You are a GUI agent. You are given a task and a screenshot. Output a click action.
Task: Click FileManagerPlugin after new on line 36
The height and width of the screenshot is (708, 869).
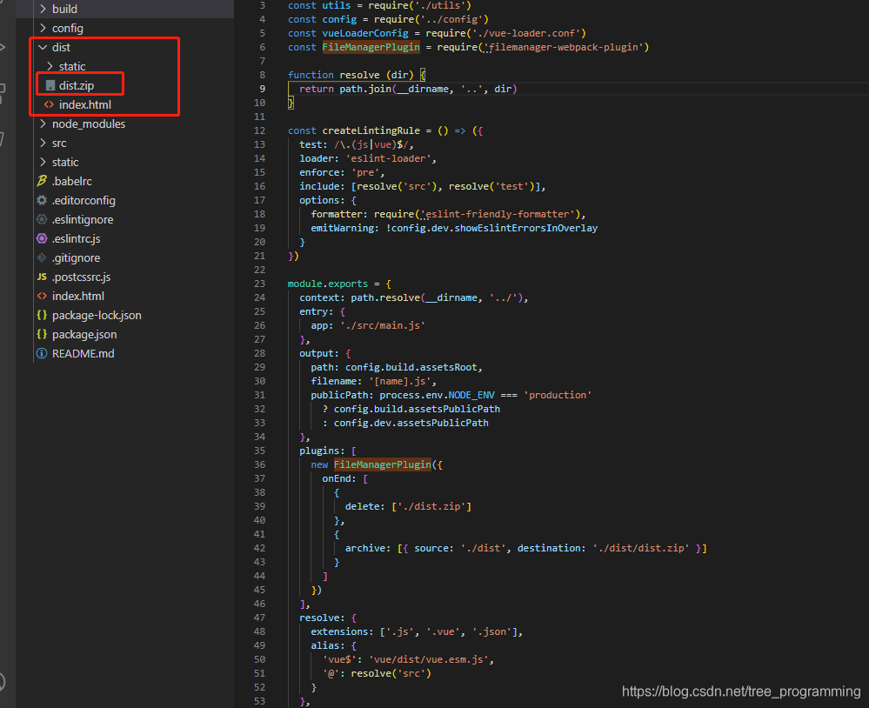(x=383, y=464)
